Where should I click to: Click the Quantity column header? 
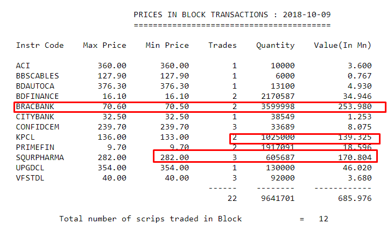(x=275, y=46)
